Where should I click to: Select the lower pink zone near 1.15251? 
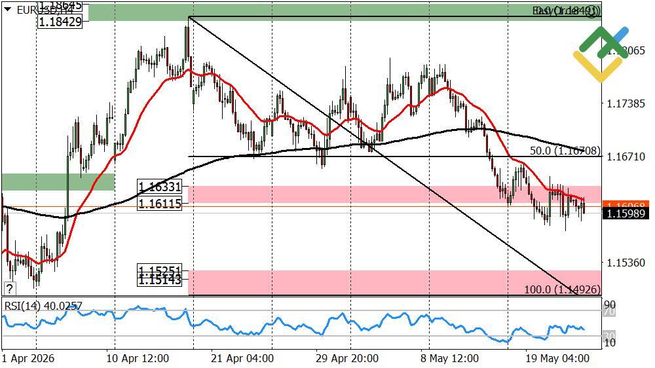coord(394,282)
